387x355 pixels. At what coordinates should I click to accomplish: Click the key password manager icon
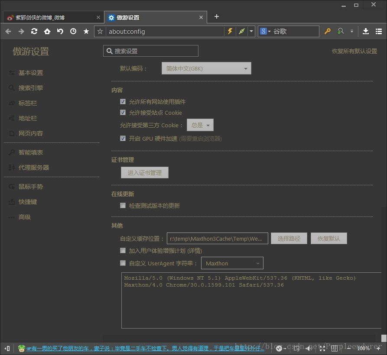(328, 31)
